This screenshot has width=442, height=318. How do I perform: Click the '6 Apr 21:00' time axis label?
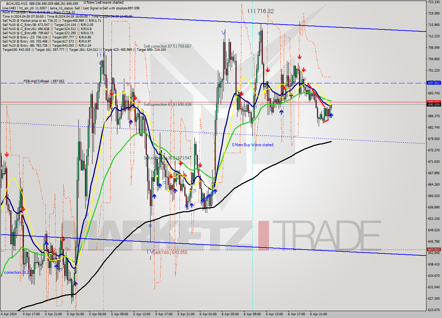pos(319,315)
